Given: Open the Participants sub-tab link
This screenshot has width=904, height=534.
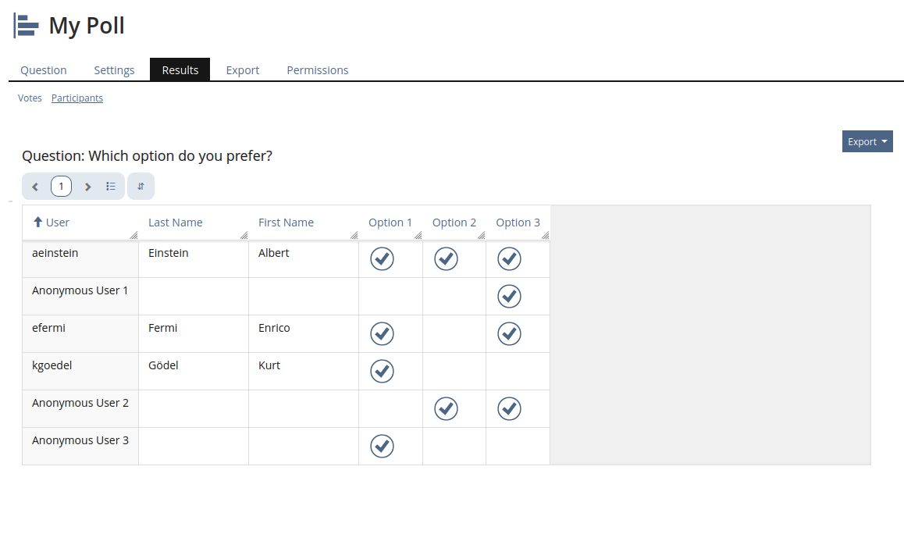Looking at the screenshot, I should pyautogui.click(x=77, y=98).
